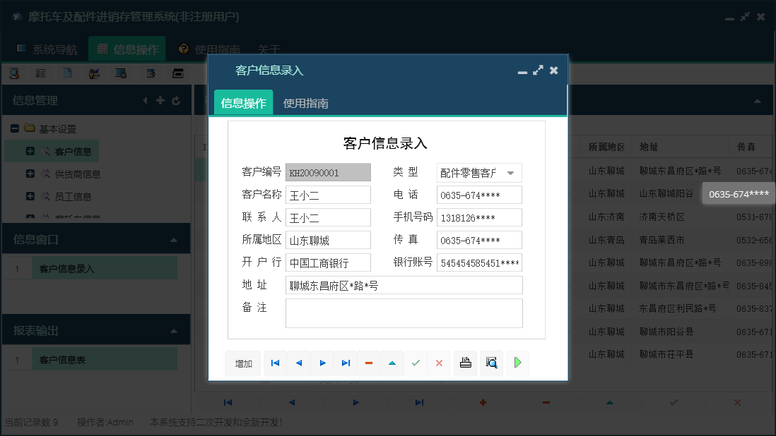Confirm the record with the green checkmark
The height and width of the screenshot is (436, 776).
click(x=416, y=363)
